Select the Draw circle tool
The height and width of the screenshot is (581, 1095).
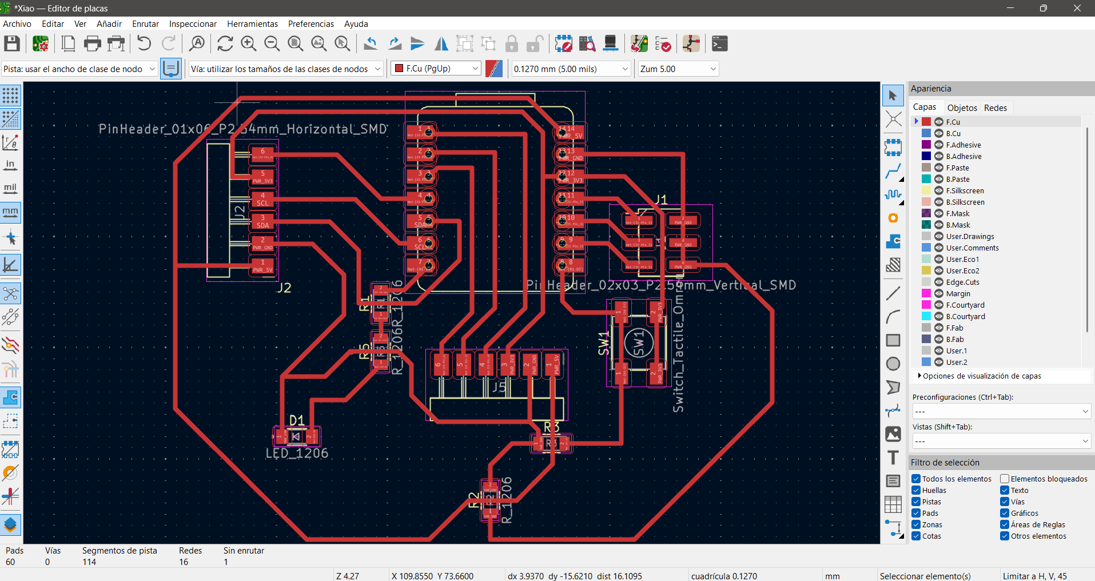(893, 364)
